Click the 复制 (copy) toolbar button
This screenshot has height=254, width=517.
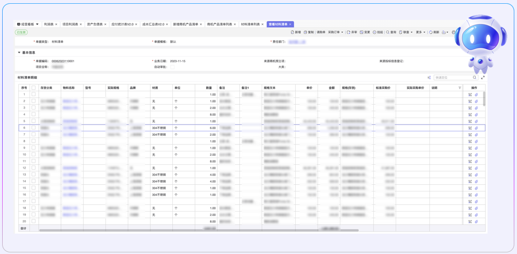309,32
